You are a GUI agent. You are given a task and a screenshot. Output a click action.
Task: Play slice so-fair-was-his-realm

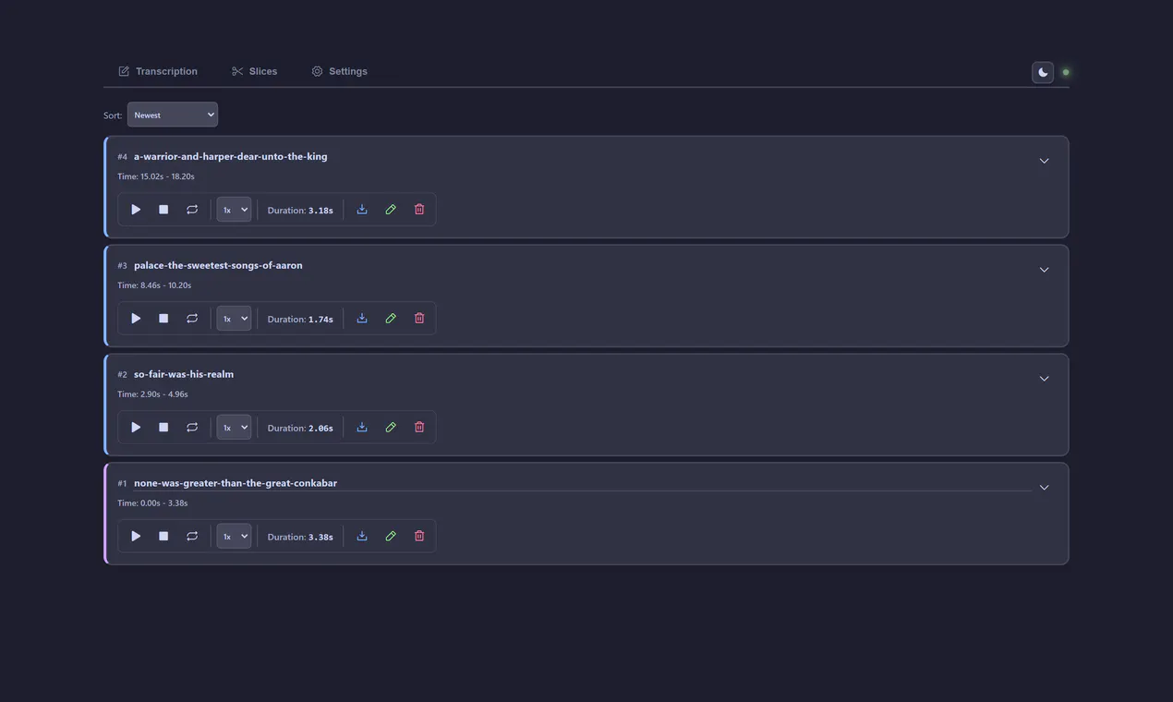(x=136, y=428)
